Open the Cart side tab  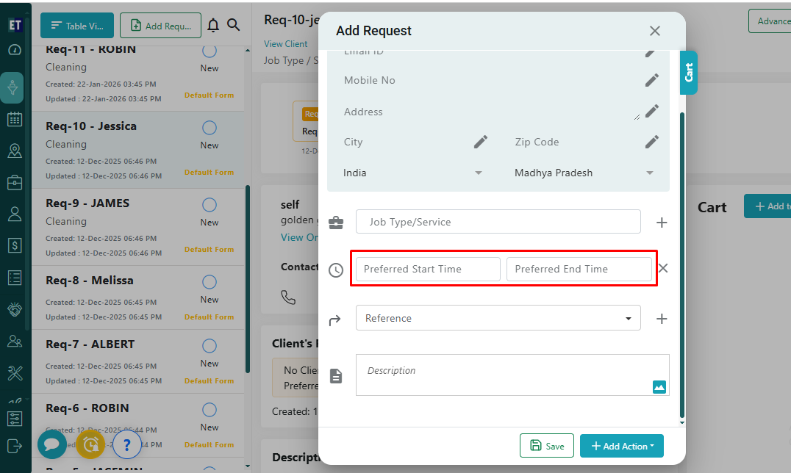coord(689,73)
